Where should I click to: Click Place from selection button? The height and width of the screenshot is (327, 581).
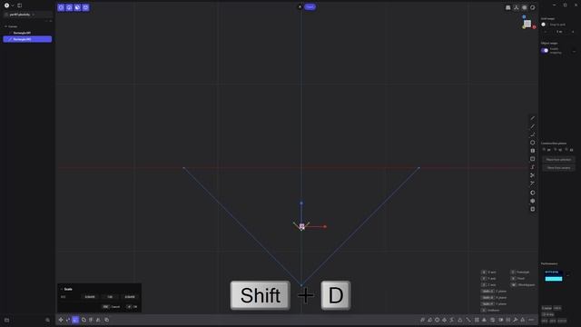coord(558,160)
